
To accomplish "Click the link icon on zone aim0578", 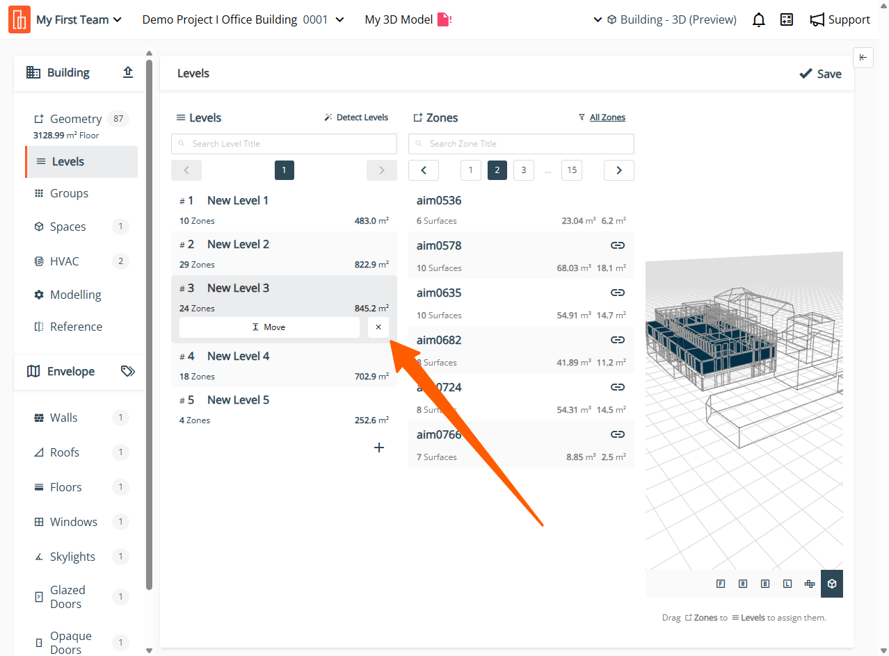I will click(617, 245).
